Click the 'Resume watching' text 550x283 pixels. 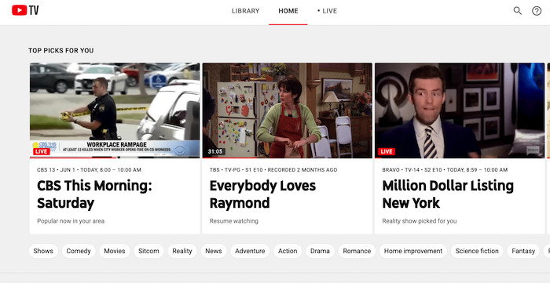pos(233,221)
